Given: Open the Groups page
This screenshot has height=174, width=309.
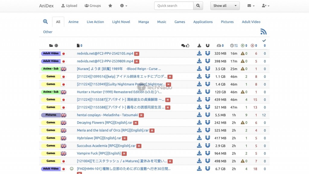Looking at the screenshot, I should [93, 6].
